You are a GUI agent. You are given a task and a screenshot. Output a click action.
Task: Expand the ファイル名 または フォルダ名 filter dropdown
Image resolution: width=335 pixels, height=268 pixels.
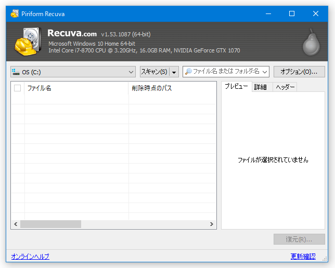[265, 72]
